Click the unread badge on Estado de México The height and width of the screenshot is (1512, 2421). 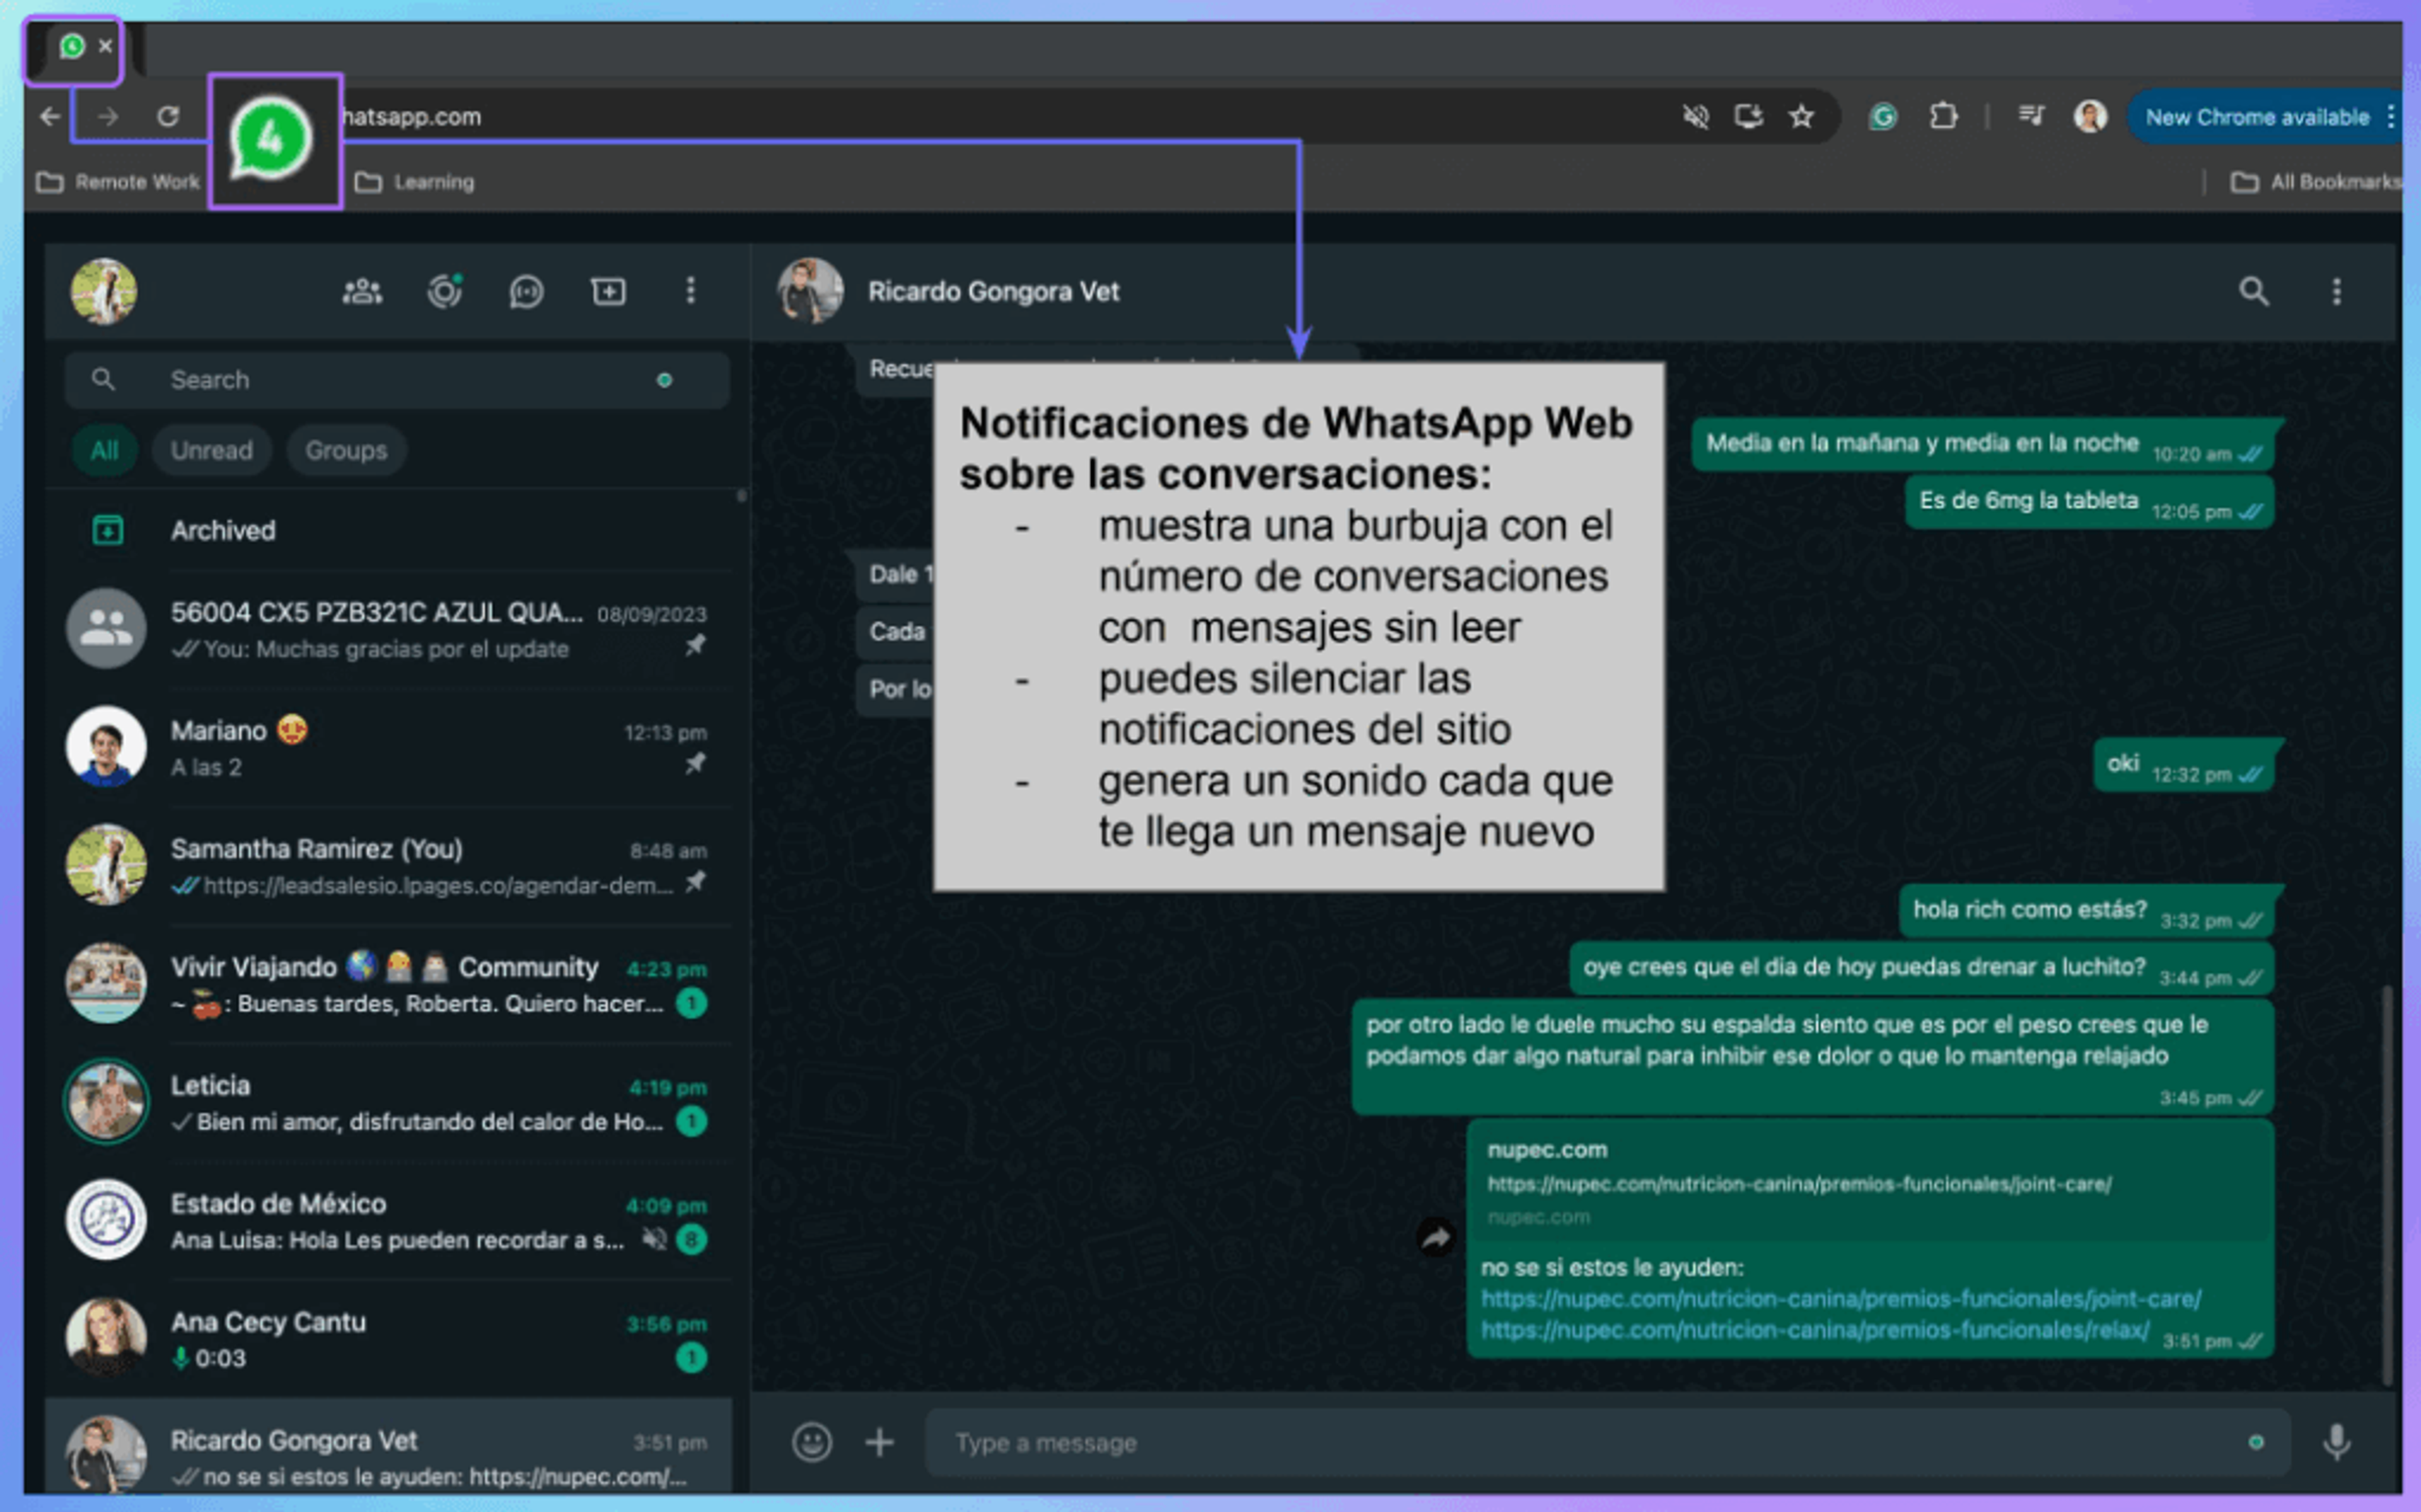[691, 1240]
